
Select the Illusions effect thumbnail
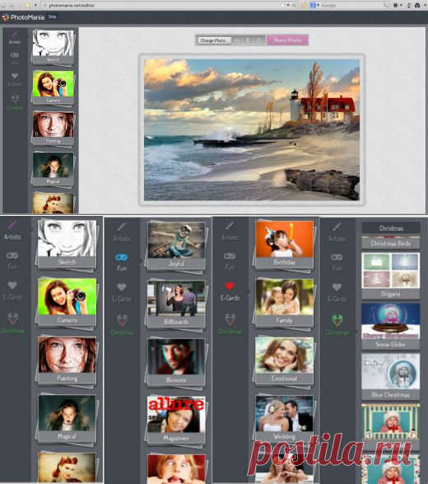[x=176, y=362]
